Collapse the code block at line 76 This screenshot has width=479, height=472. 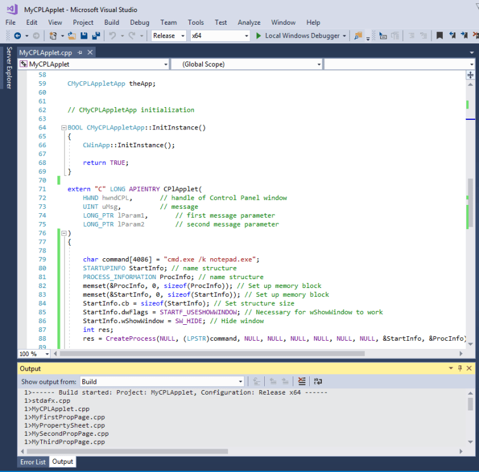[x=64, y=233]
